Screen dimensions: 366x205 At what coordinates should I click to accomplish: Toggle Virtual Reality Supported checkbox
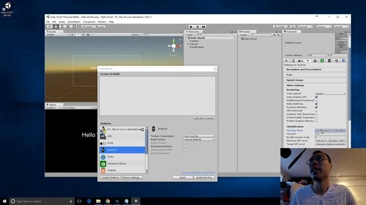point(316,118)
